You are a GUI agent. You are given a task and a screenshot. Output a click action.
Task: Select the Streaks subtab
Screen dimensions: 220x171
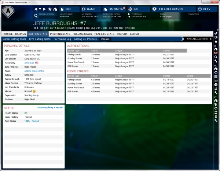(105, 39)
